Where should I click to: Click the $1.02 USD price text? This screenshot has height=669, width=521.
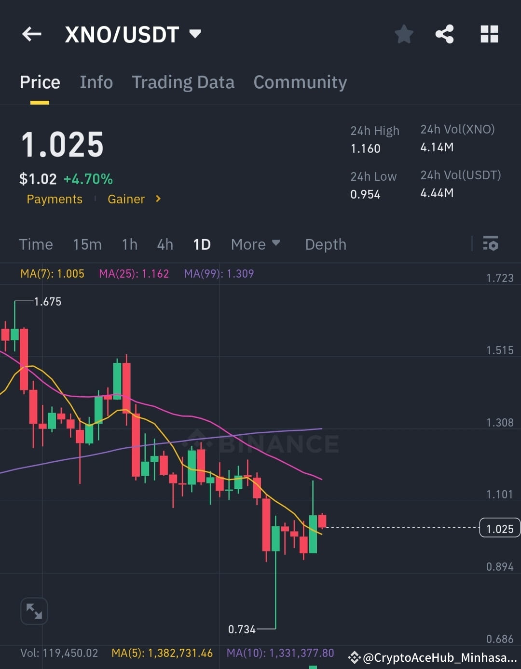pyautogui.click(x=38, y=179)
